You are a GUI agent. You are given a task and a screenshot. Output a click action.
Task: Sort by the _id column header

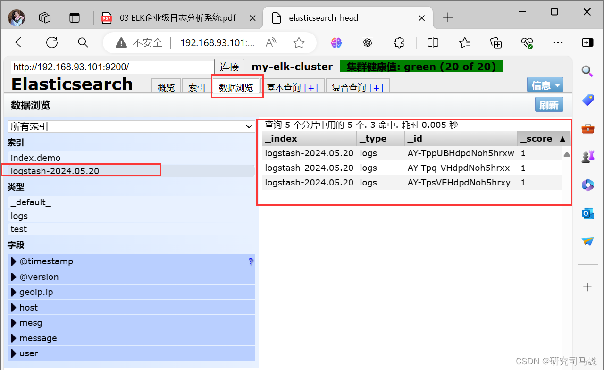pyautogui.click(x=461, y=138)
